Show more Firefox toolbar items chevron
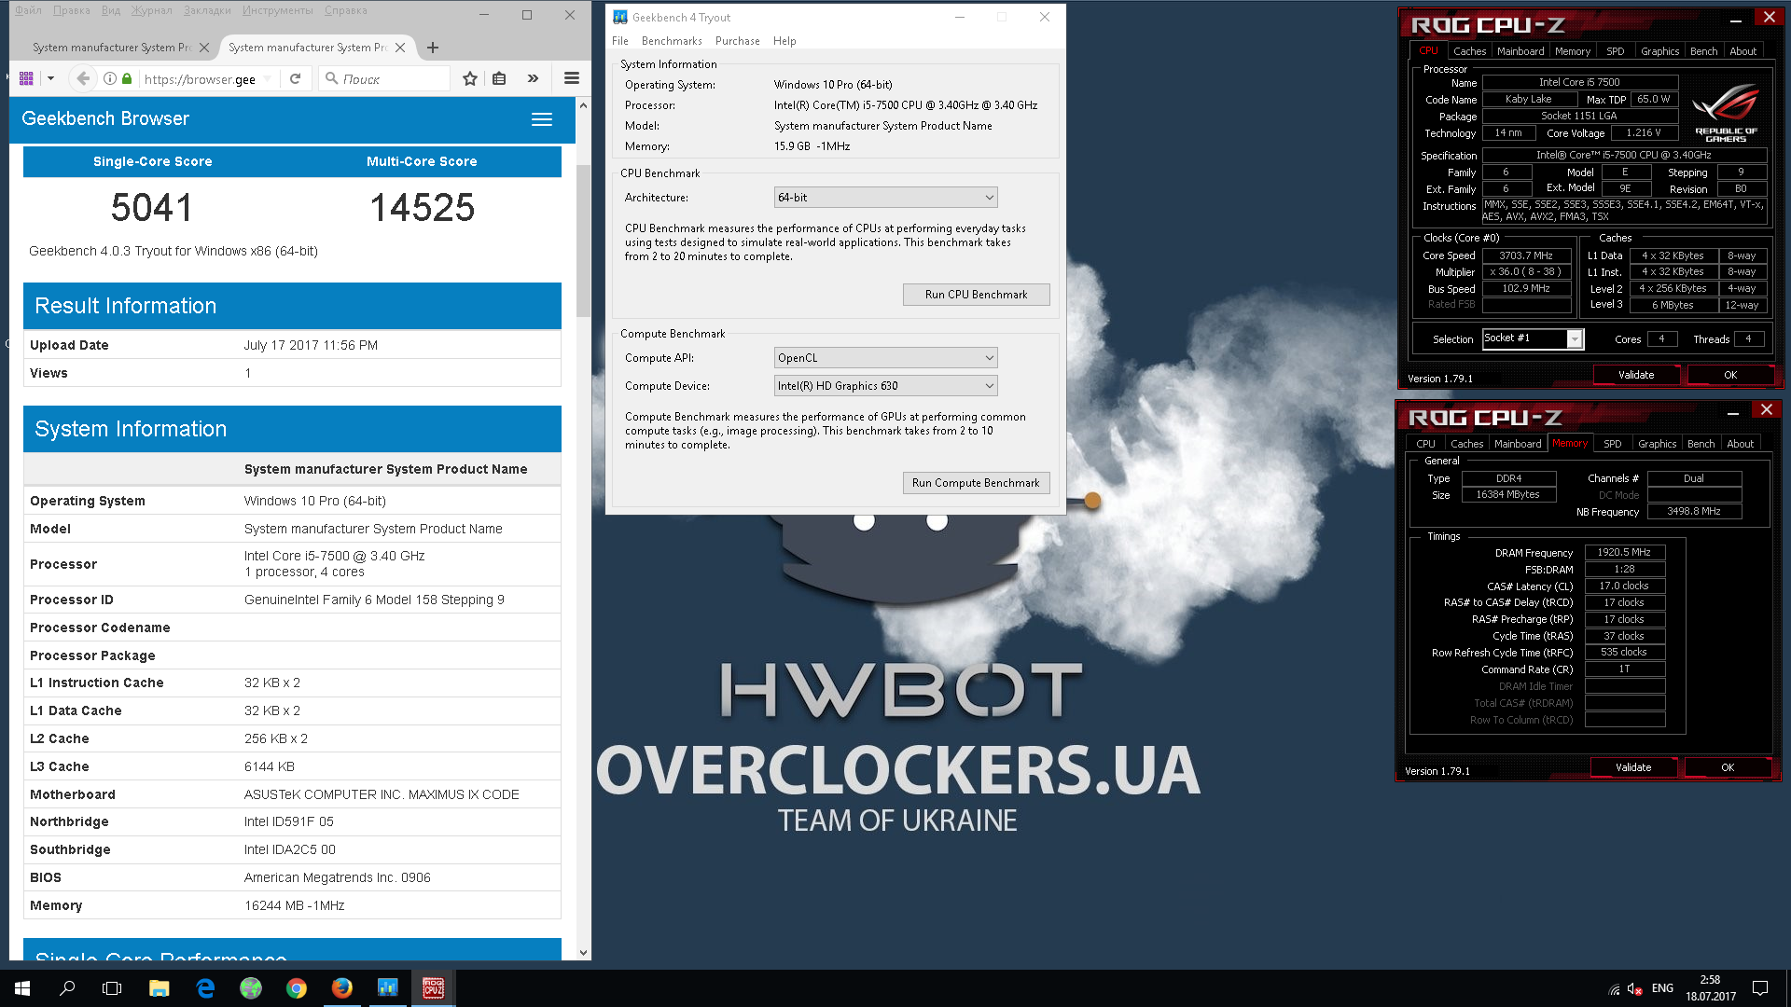This screenshot has width=1791, height=1007. click(533, 78)
